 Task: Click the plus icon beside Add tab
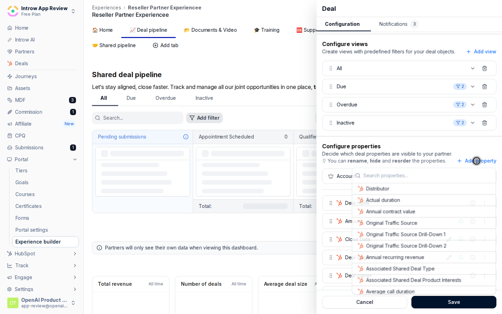pyautogui.click(x=155, y=45)
